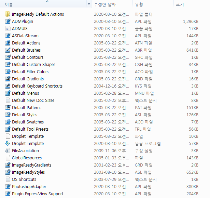Click the Default Contours file icon

click(x=8, y=57)
